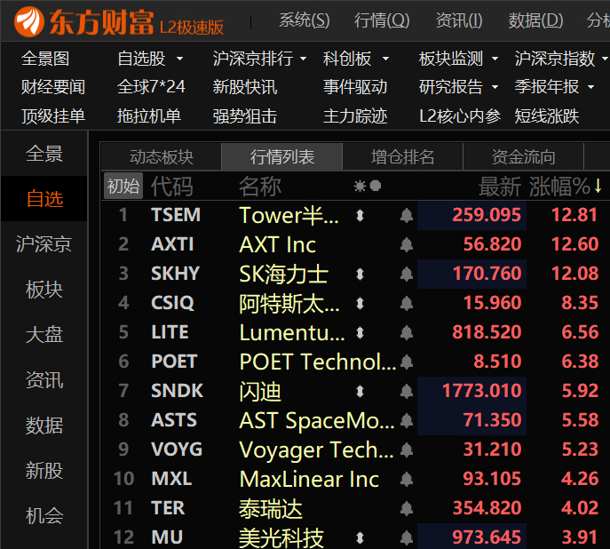Open 全景图 from the toolbar
The image size is (610, 549).
tap(45, 60)
